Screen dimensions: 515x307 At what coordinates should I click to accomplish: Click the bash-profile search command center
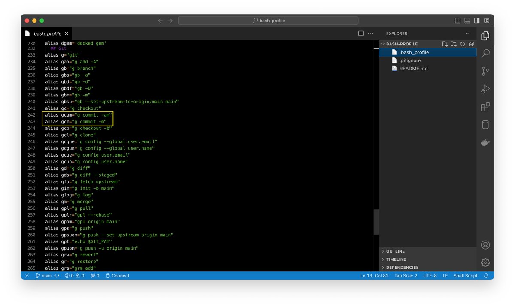pos(268,21)
